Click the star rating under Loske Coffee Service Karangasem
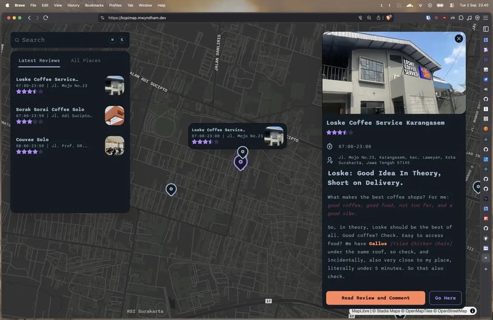 (x=340, y=133)
